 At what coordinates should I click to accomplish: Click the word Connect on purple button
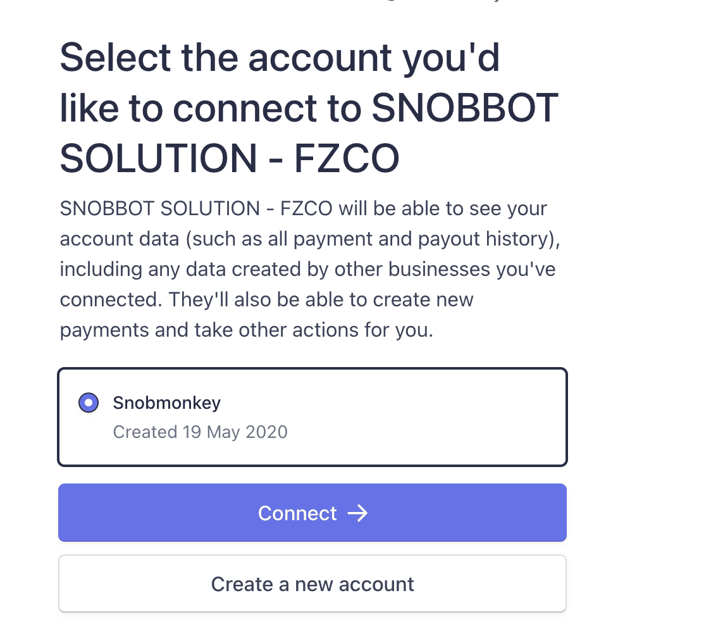(297, 513)
